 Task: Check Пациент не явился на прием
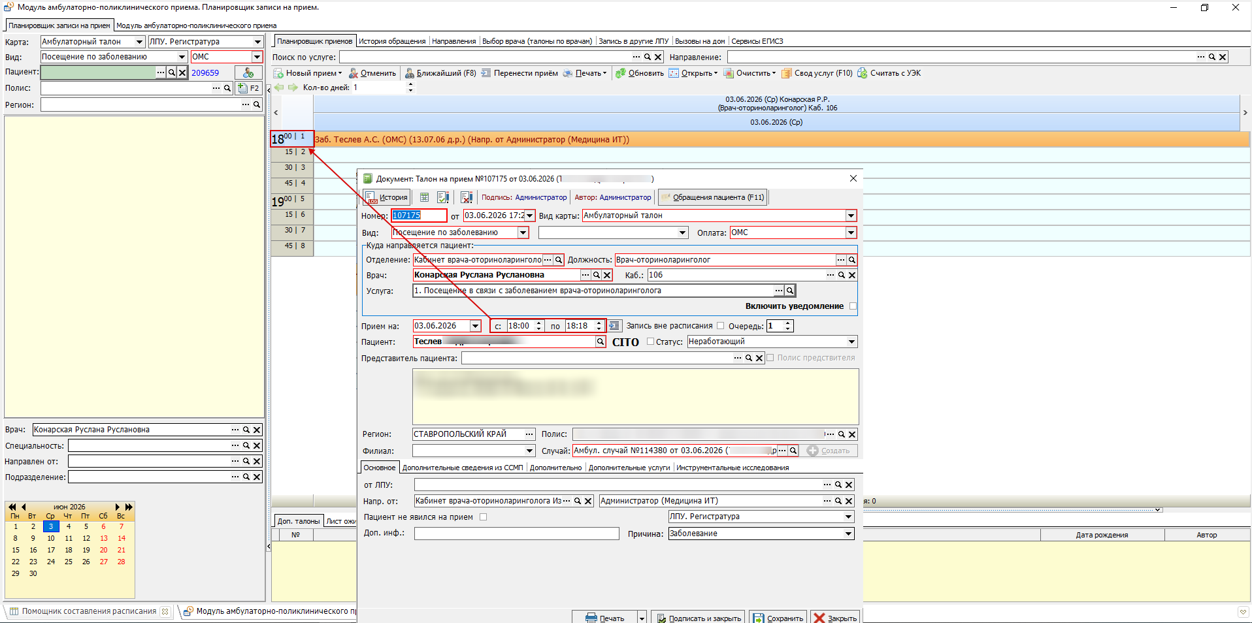point(483,517)
